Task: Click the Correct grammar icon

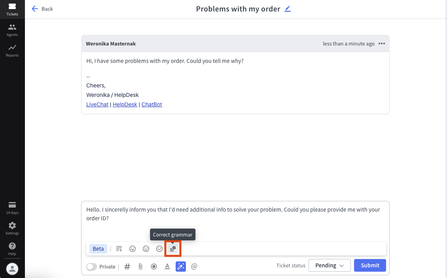Action: tap(173, 249)
